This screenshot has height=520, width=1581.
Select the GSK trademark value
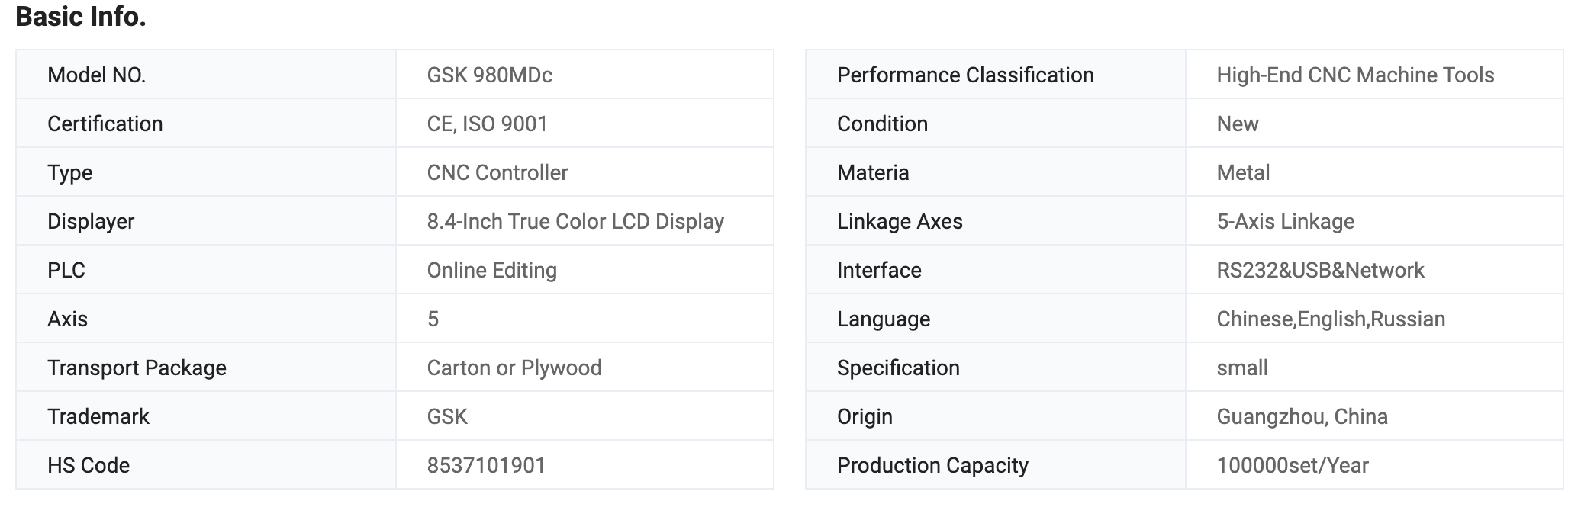pyautogui.click(x=447, y=416)
